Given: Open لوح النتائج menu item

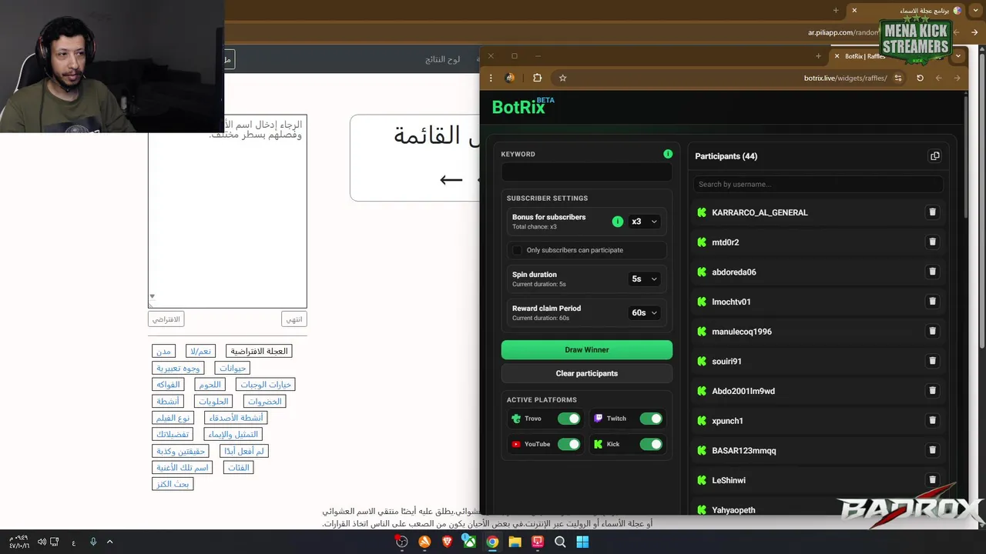Looking at the screenshot, I should [443, 59].
